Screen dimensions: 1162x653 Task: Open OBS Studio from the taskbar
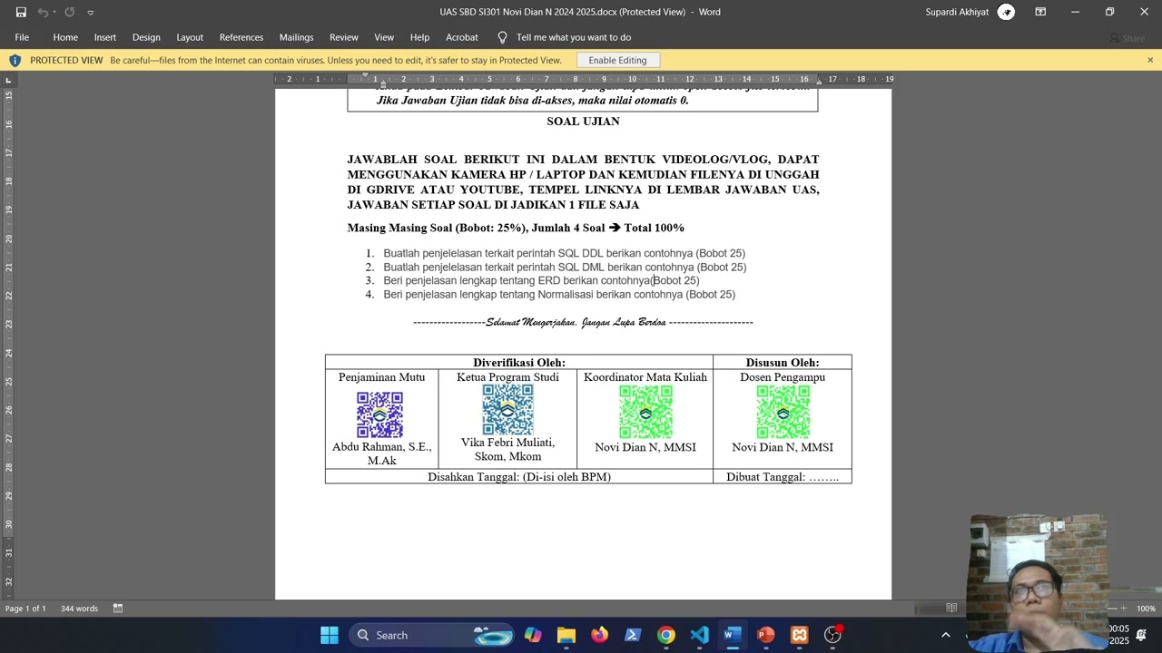pyautogui.click(x=832, y=635)
